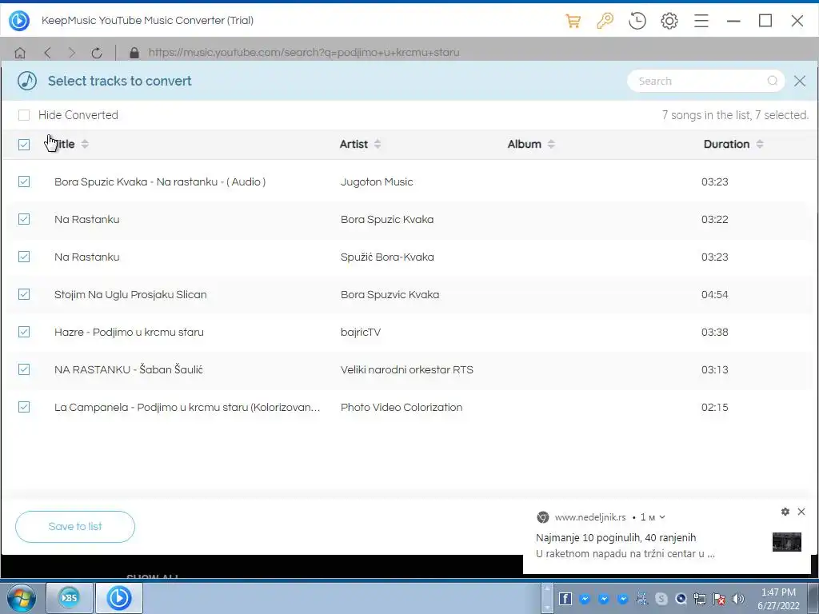Image resolution: width=819 pixels, height=614 pixels.
Task: Click the Photo Video Colorization artist
Action: [x=402, y=407]
